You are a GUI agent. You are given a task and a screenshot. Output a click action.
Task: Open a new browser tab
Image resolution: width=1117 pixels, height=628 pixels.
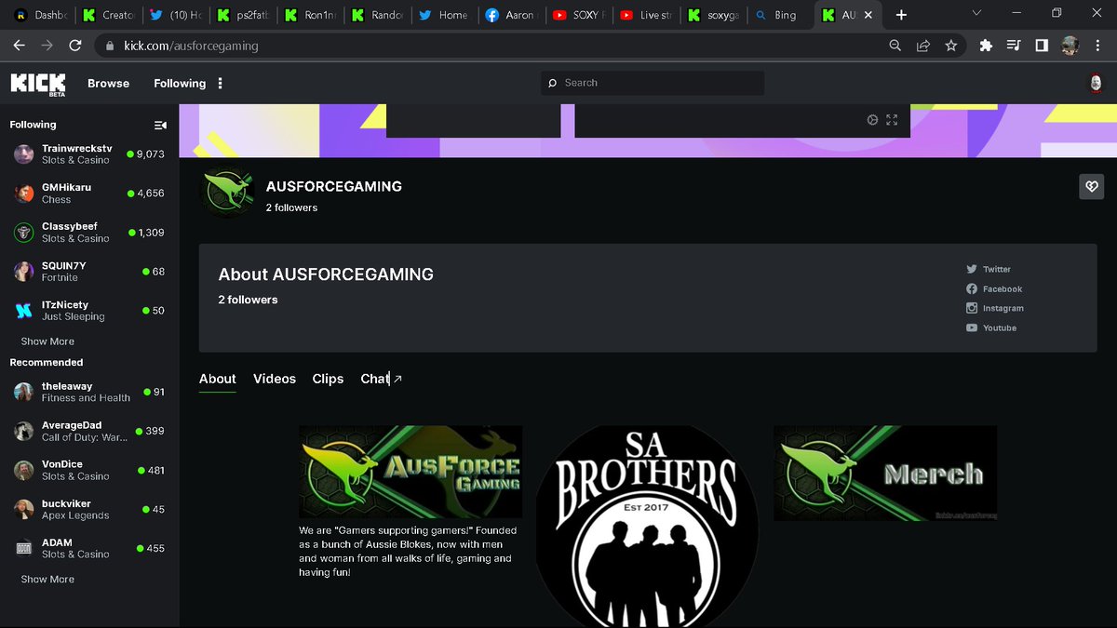901,15
